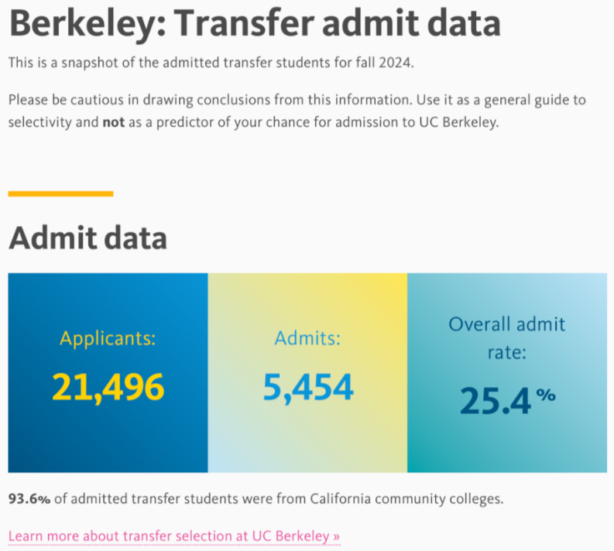Click the 'Admits:' label in the yellow tile

click(307, 338)
